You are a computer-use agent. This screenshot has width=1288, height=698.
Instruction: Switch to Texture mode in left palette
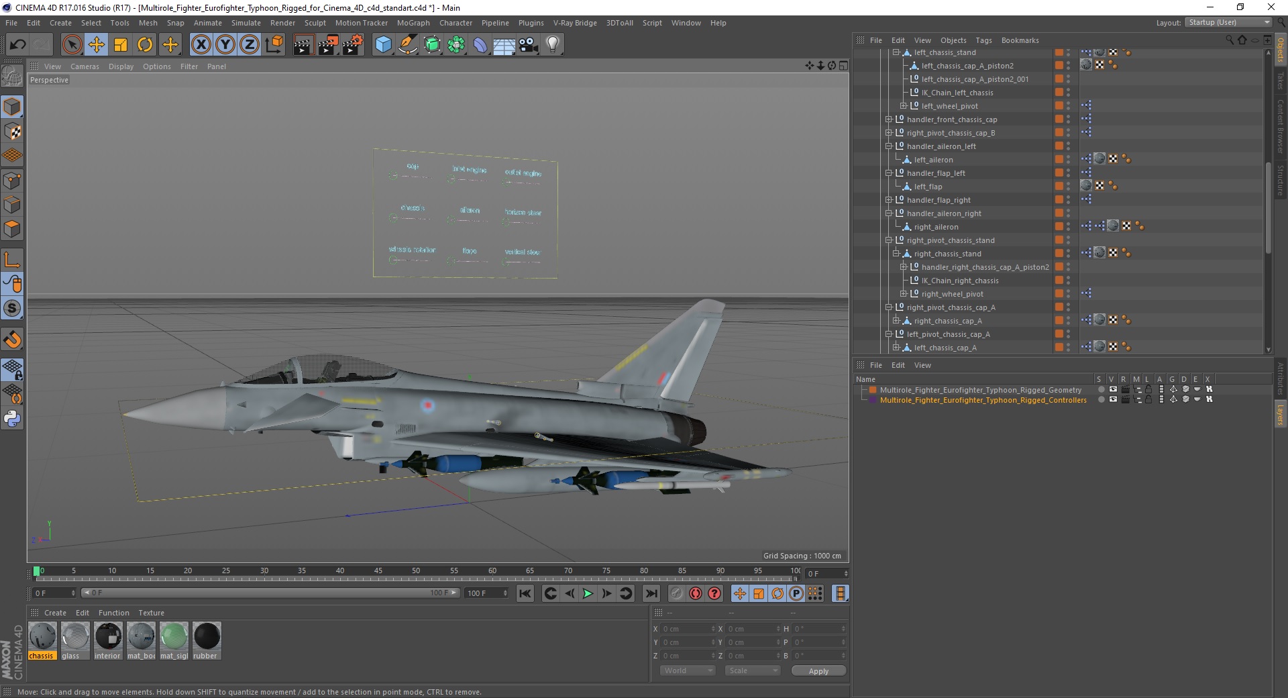pos(12,132)
